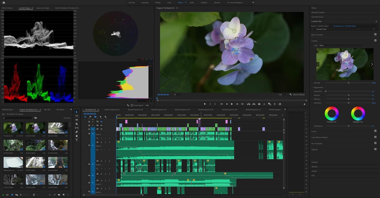Switch to the Color workspace tab
The width and height of the screenshot is (380, 198).
coord(169,2)
